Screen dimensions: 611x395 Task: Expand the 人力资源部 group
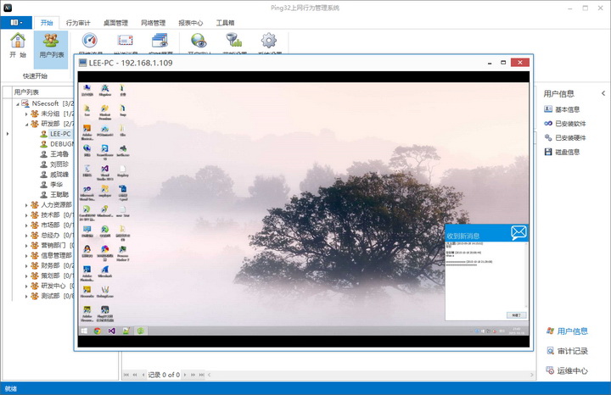(26, 205)
